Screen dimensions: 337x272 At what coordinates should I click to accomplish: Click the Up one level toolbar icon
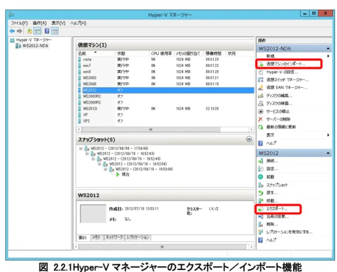[x=29, y=31]
